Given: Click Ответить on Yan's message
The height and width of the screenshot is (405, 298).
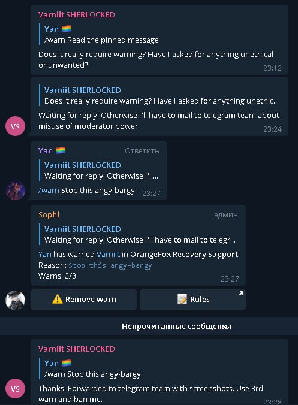Looking at the screenshot, I should tap(142, 151).
